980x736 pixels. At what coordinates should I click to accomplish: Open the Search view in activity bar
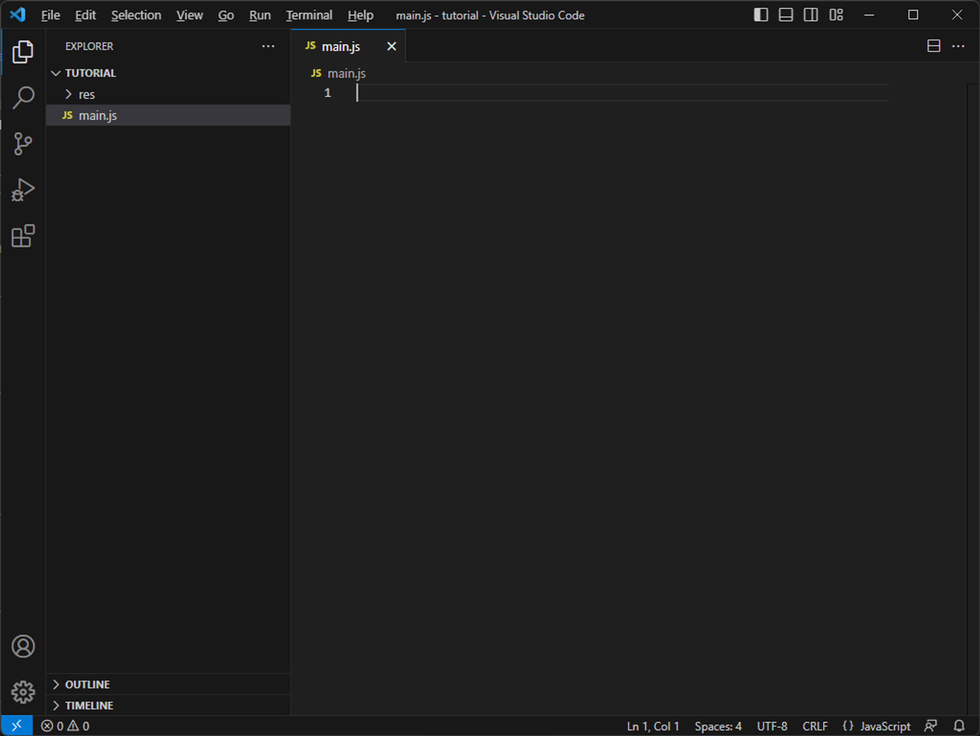pos(23,97)
